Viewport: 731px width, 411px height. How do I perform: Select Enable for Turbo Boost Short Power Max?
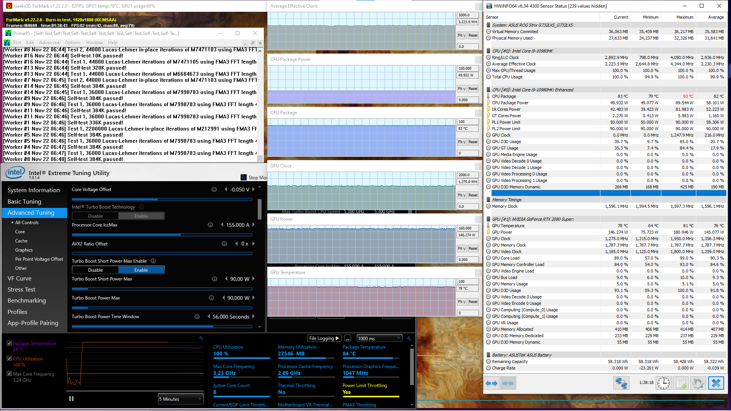141,270
